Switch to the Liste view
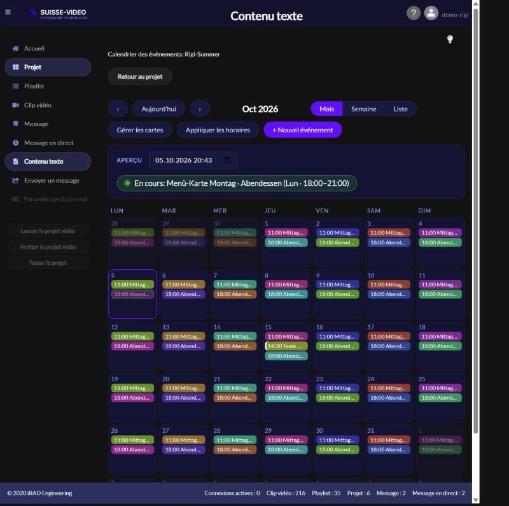509x506 pixels. pyautogui.click(x=400, y=109)
